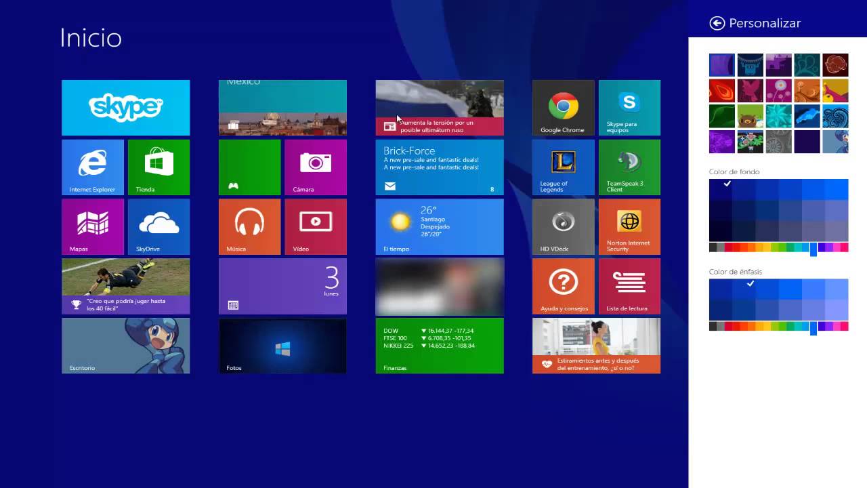This screenshot has height=488, width=867.
Task: Select the pink bird background design
Action: (x=750, y=91)
